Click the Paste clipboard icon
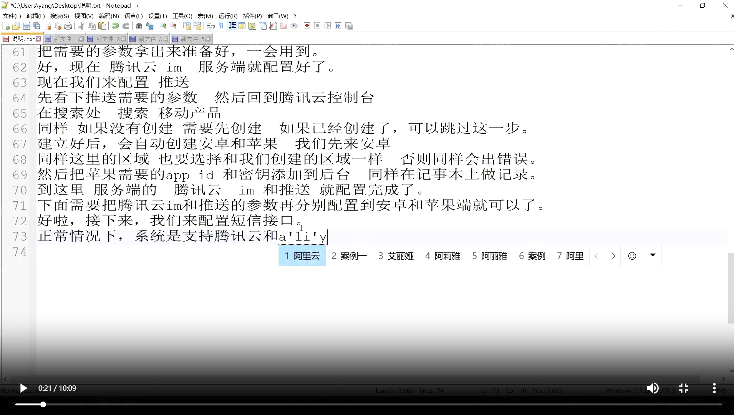 click(102, 26)
